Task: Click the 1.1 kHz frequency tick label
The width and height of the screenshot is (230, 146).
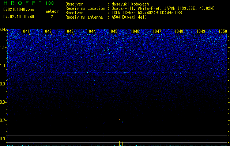Action: pyautogui.click(x=3, y=47)
